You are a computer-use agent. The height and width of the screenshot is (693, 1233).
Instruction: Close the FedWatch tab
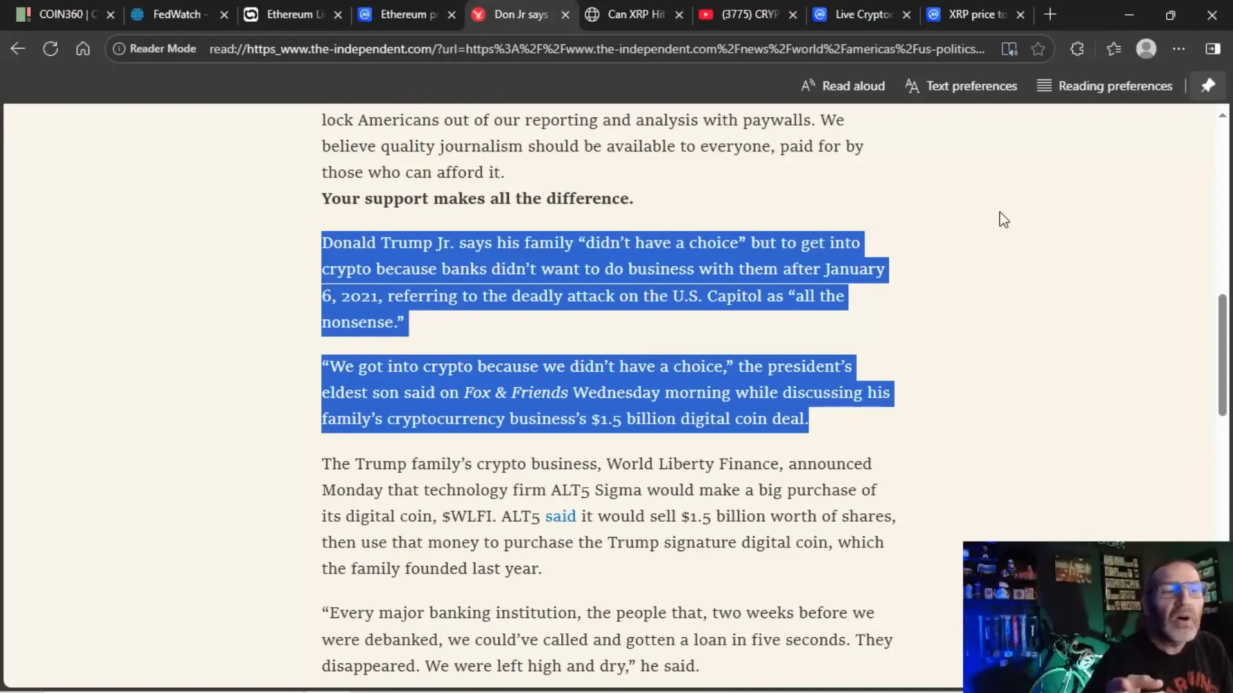coord(224,15)
